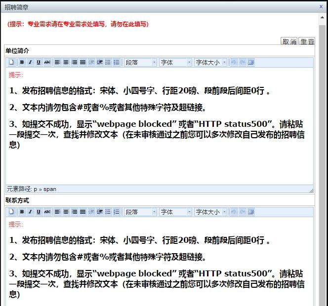The height and width of the screenshot is (306, 328).
Task: Open the 字体 font dropdown in 单位简介 editor
Action: [x=175, y=62]
